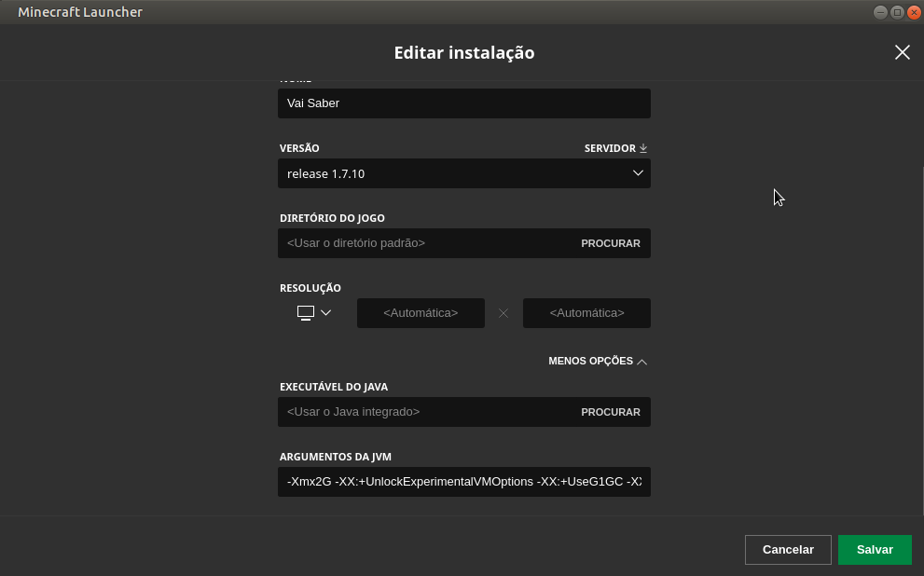
Task: Close the Minecraft Launcher window
Action: [x=914, y=12]
